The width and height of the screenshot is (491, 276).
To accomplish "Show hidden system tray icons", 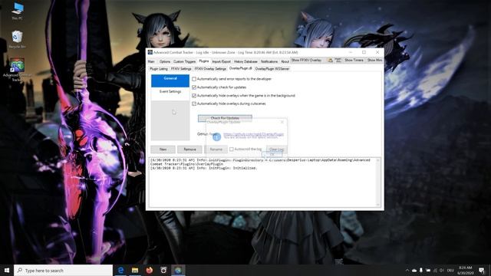I will point(407,271).
